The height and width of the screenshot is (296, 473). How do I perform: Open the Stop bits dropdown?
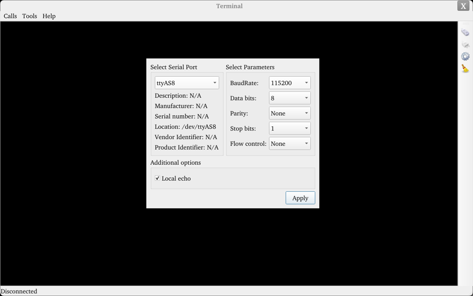289,128
